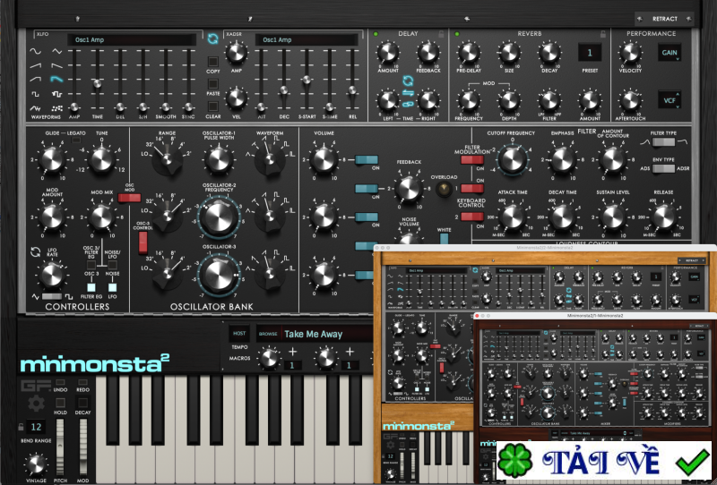Select the plain square waveform in XLFO

[35, 94]
